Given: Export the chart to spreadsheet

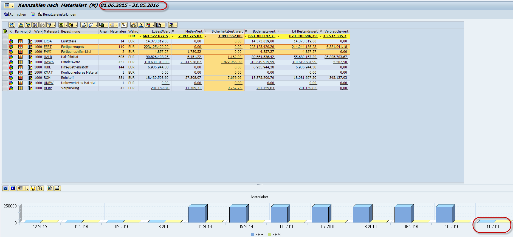Looking at the screenshot, I should tap(50, 188).
